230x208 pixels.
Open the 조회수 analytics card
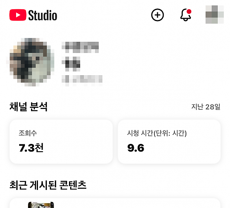[61, 142]
